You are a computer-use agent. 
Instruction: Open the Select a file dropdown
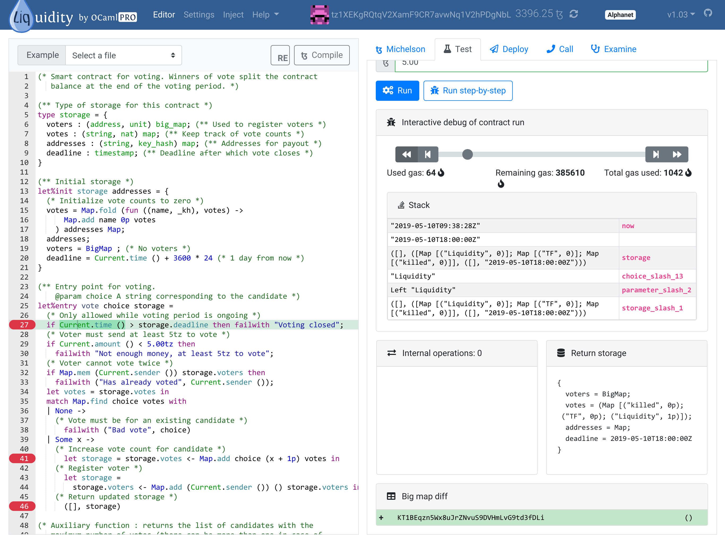124,55
